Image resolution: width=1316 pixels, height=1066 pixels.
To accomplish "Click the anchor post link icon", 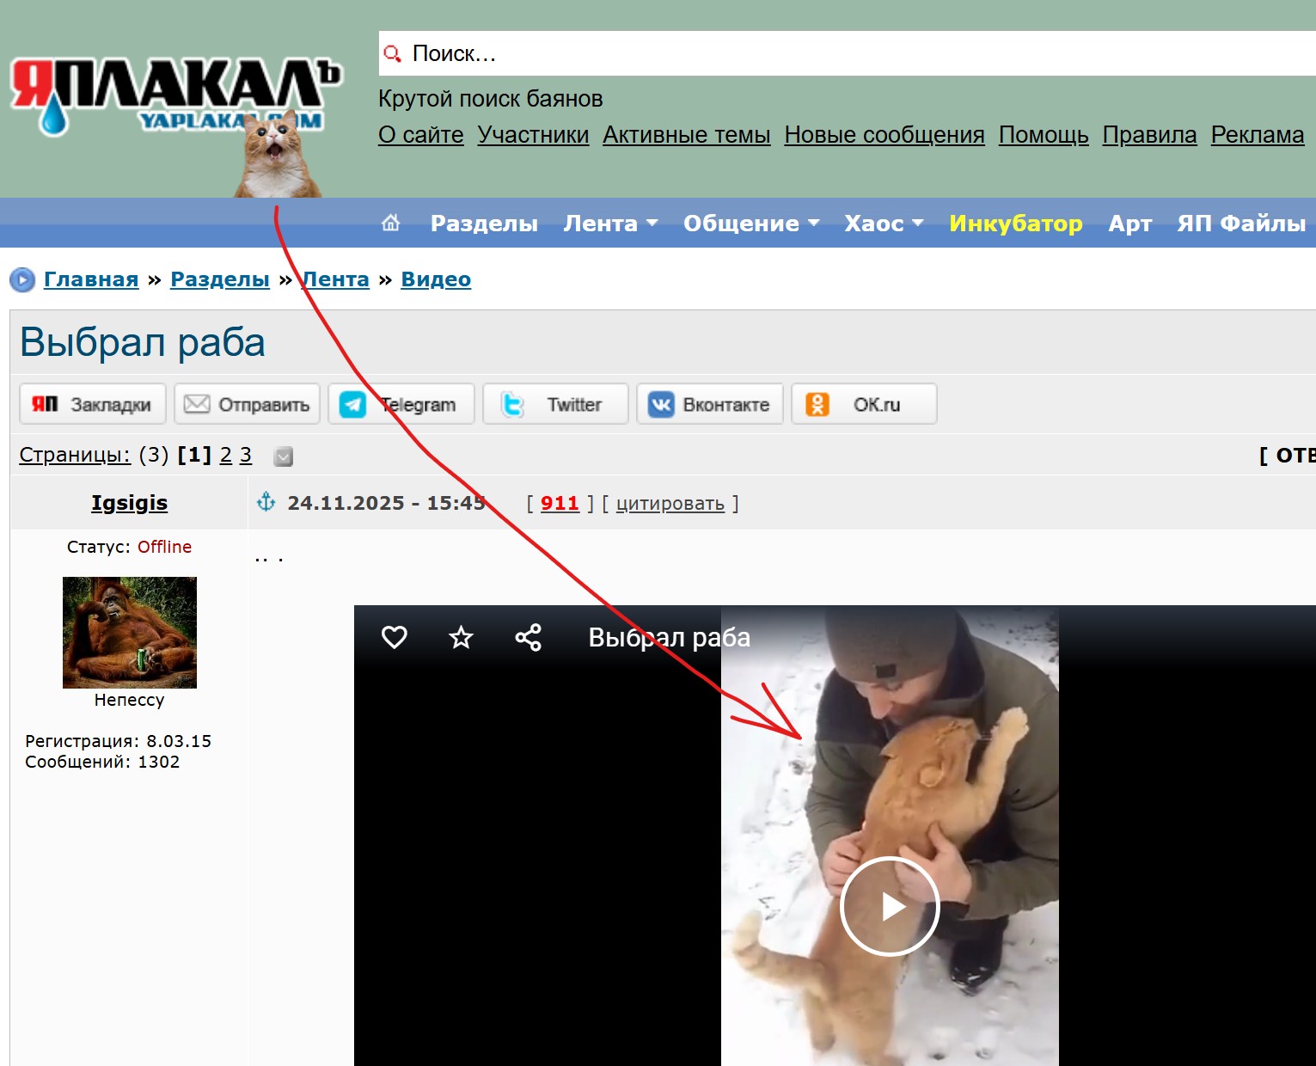I will click(x=266, y=502).
